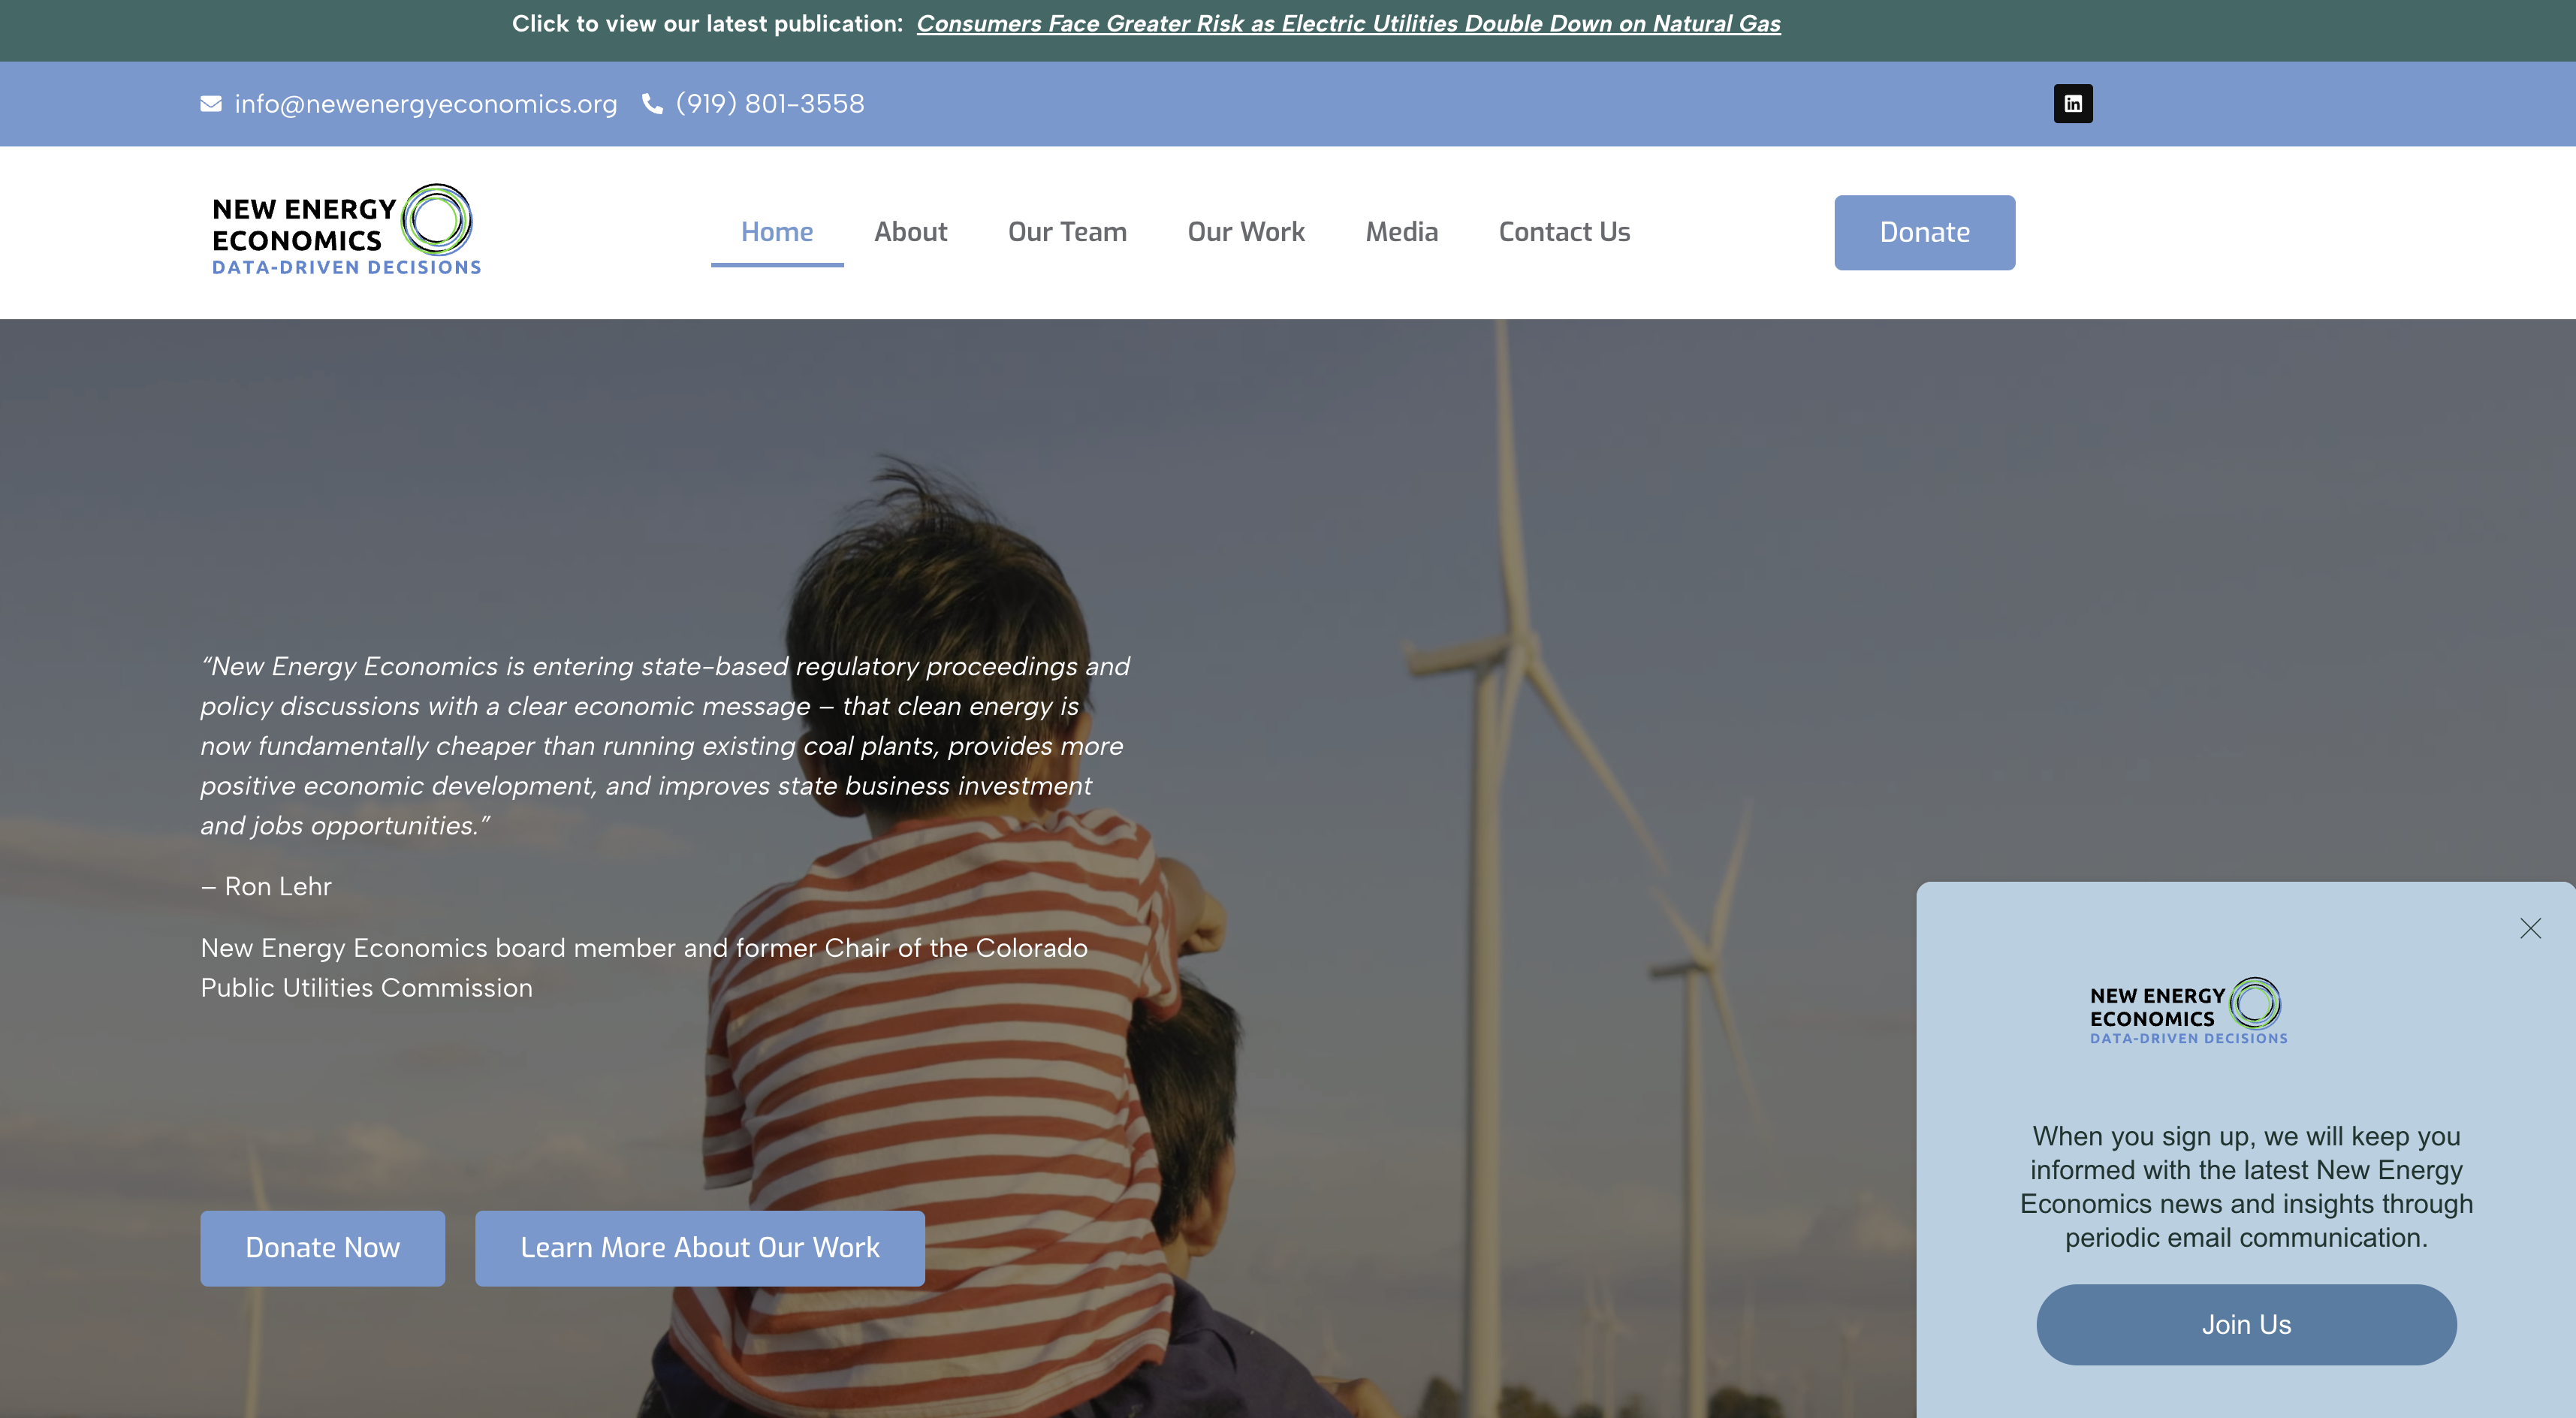The image size is (2576, 1418).
Task: Open the latest publication about natural gas risks
Action: [x=1349, y=23]
